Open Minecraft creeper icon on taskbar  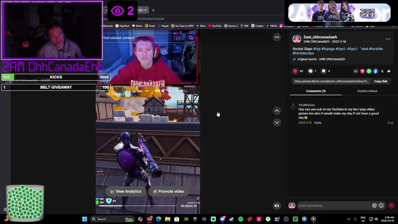click(295, 219)
